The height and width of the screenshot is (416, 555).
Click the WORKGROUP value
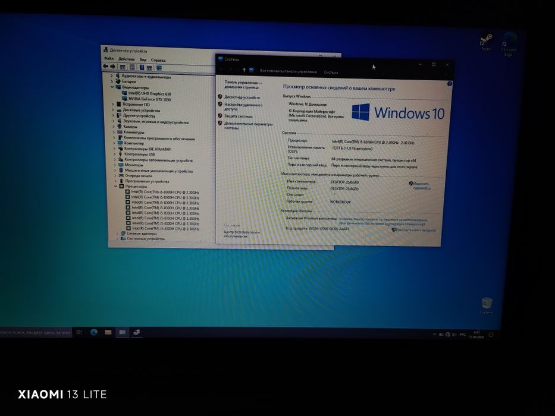point(340,202)
